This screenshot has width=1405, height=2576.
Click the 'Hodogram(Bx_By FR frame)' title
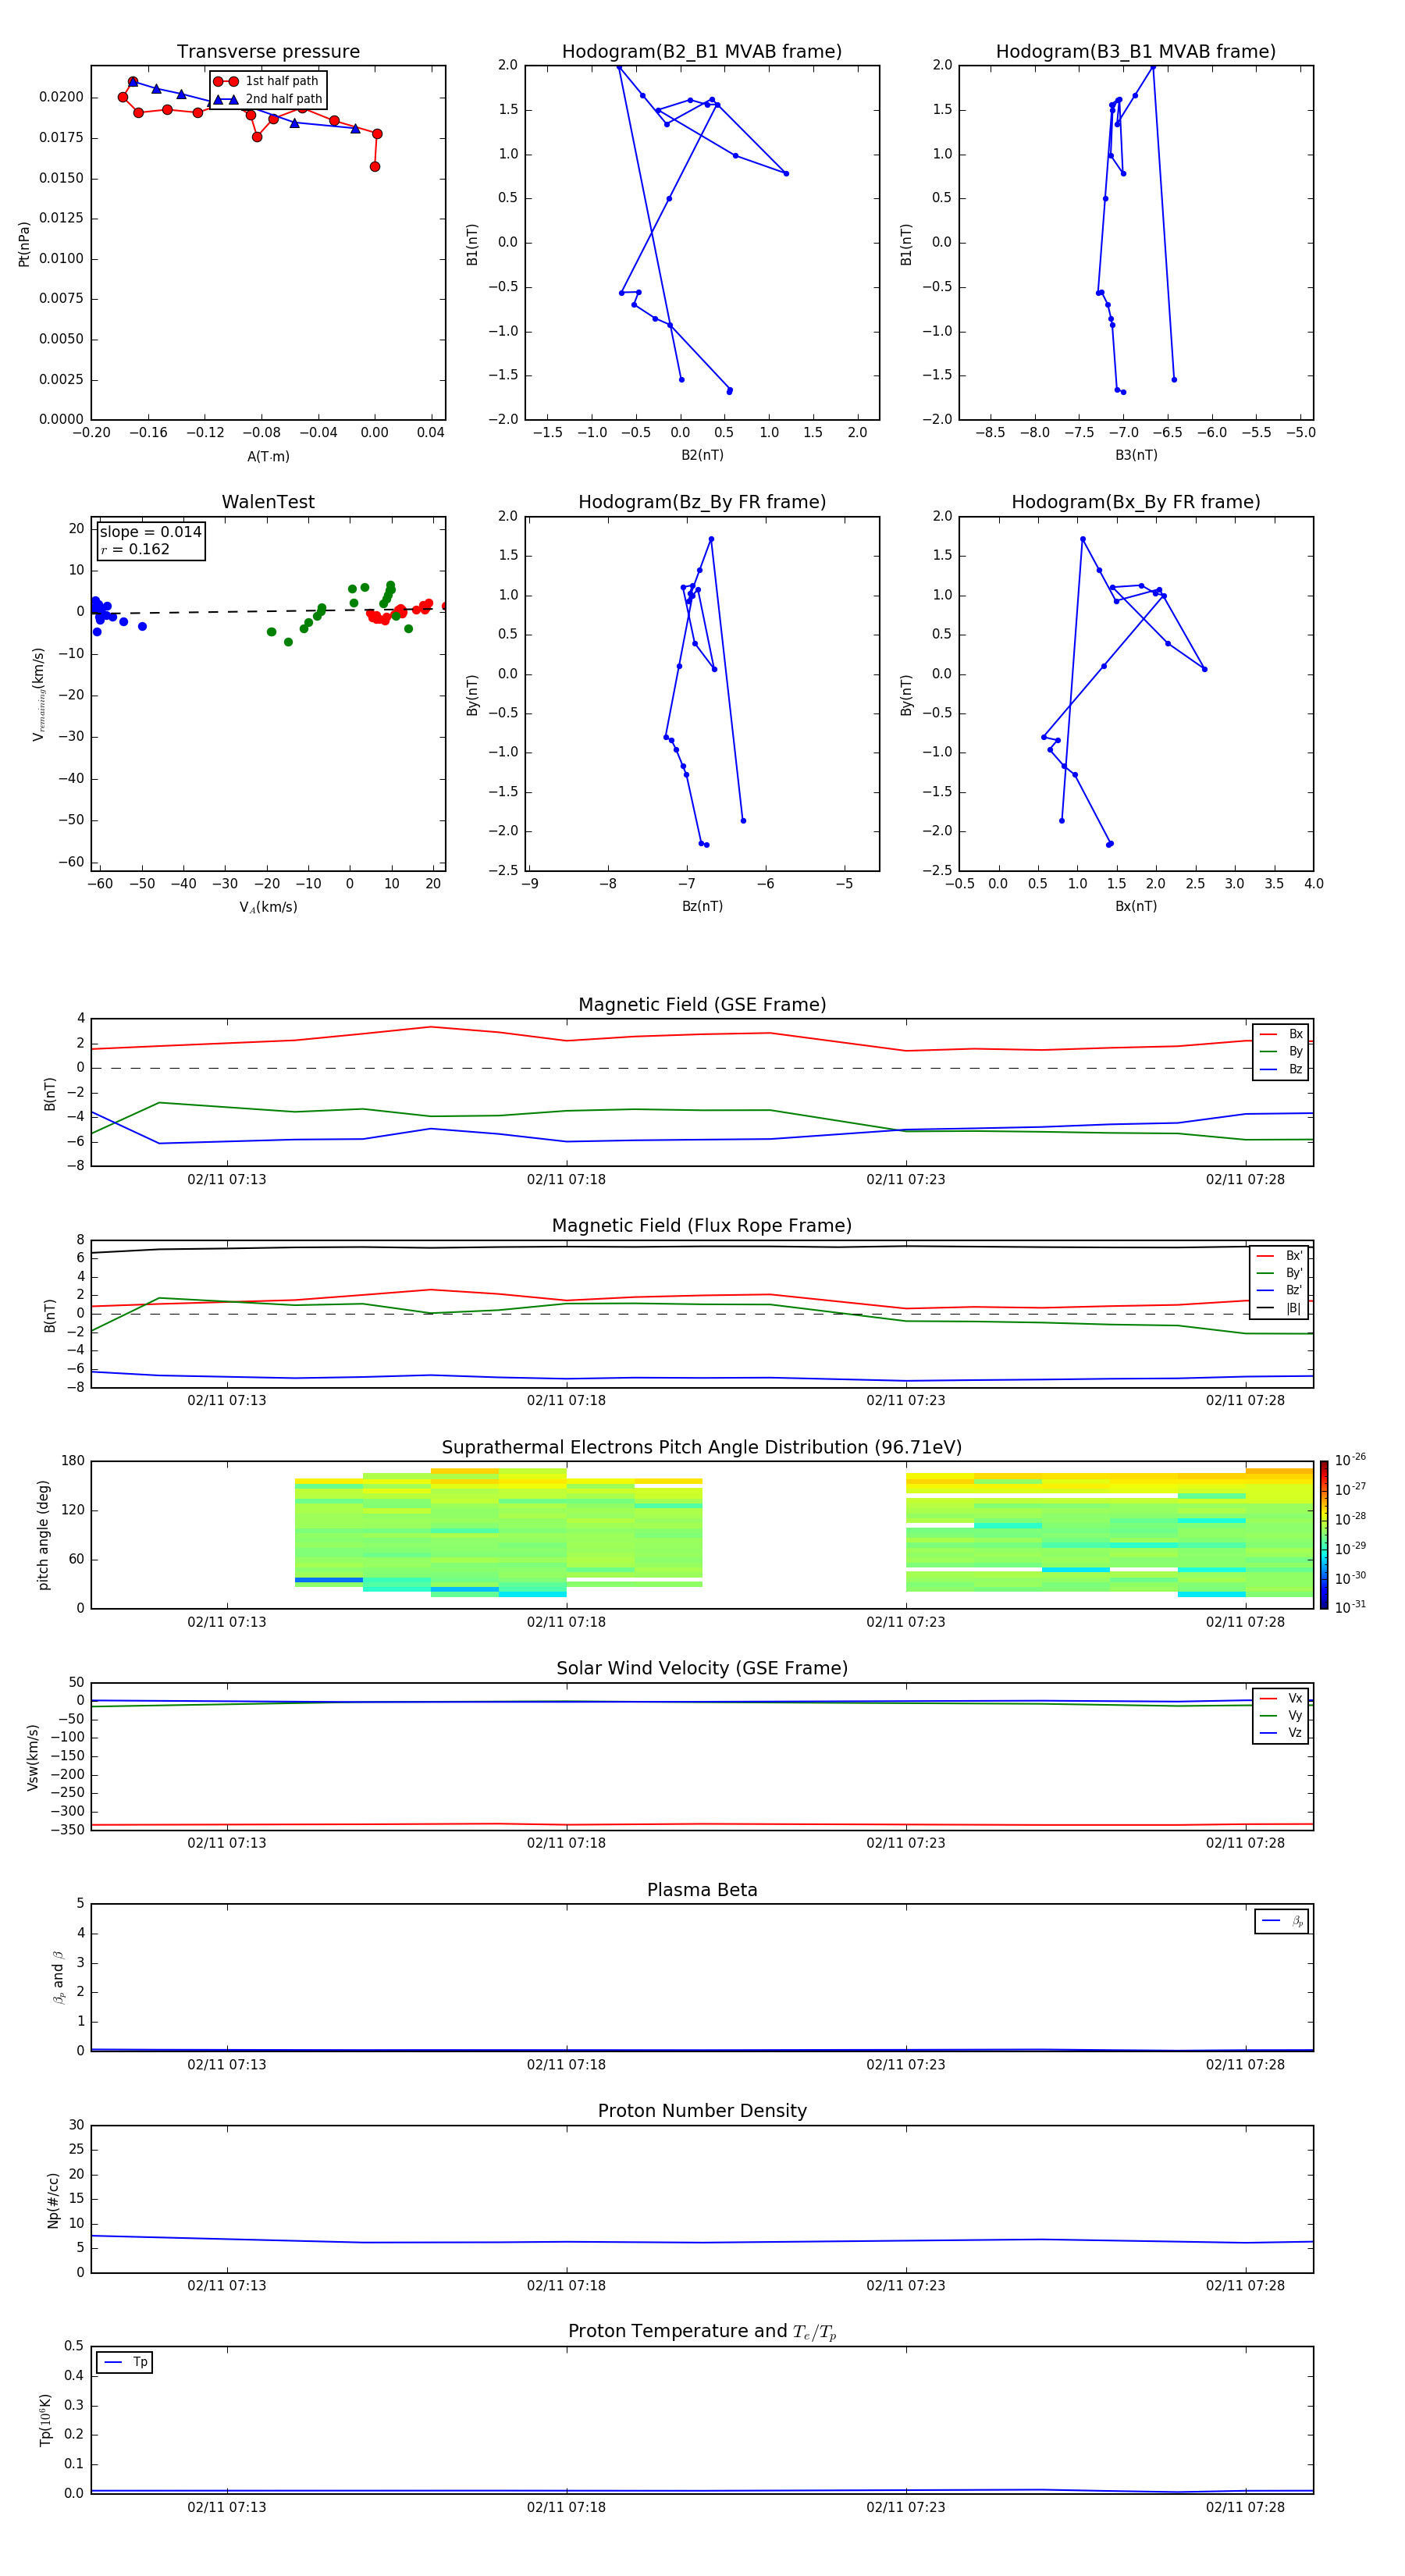click(1136, 502)
